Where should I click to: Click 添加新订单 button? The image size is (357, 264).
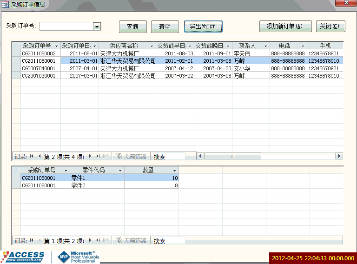click(x=285, y=26)
